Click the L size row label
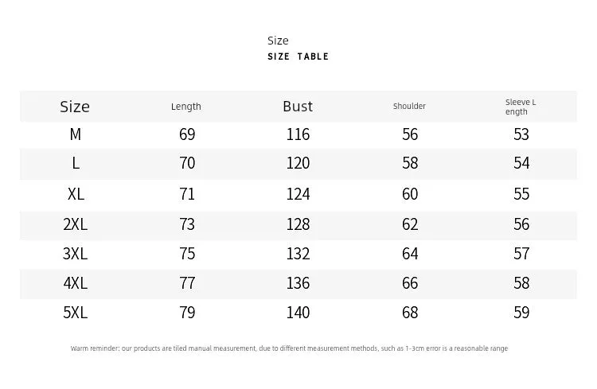Viewport: 597px width, 389px height. [x=76, y=163]
